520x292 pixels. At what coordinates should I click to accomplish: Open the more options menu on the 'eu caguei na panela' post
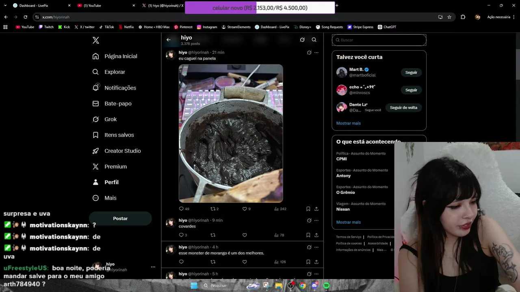(x=316, y=52)
